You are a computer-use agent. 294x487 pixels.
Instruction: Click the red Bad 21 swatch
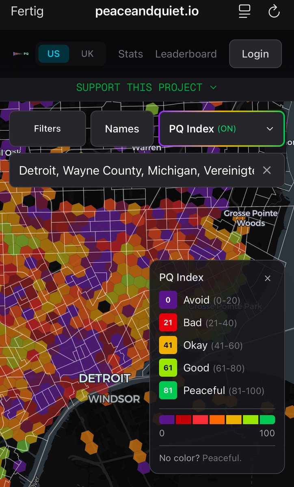[168, 323]
